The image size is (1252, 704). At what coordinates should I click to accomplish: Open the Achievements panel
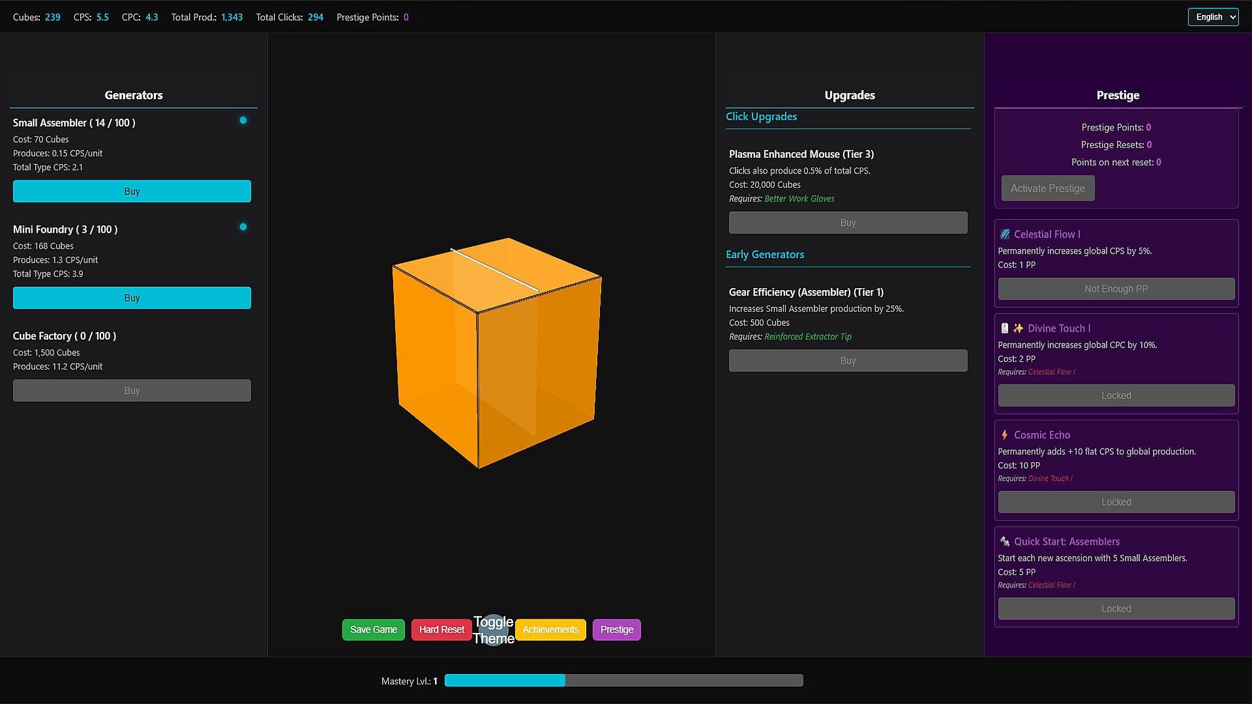click(550, 630)
